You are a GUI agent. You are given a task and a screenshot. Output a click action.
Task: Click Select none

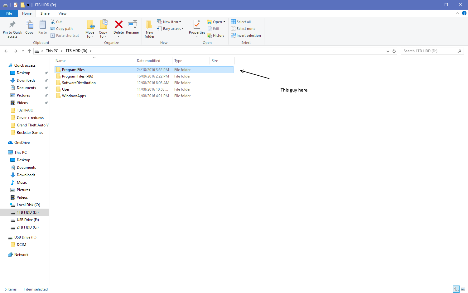coord(243,29)
